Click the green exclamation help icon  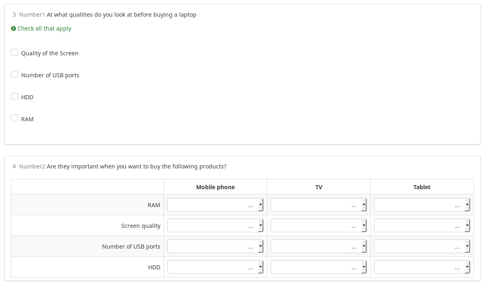coord(13,28)
